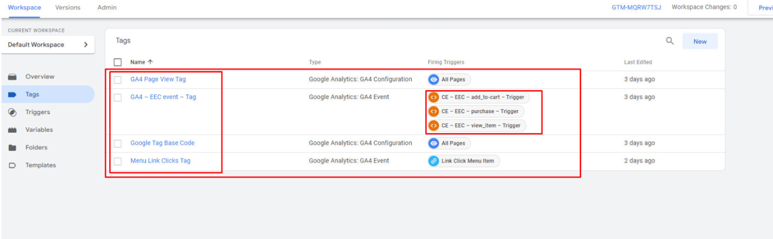Click the GTM-MQRW7TSJ container ID
This screenshot has width=773, height=239.
[x=636, y=7]
